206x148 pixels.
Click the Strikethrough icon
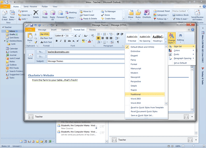pos(69,41)
